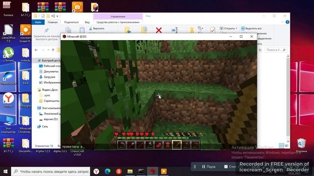Click the Rename icon in Explorer ribbon
Image resolution: width=314 pixels, height=176 pixels.
(x=175, y=30)
